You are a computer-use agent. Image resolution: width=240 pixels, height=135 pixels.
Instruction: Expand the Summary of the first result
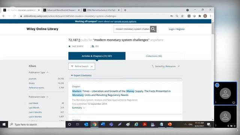(x=78, y=108)
